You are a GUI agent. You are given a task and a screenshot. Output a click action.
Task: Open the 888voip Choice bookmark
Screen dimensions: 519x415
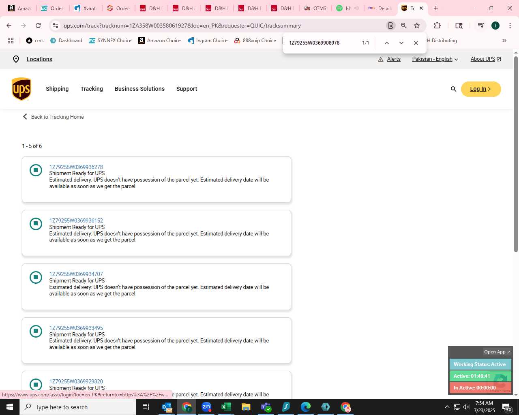(x=255, y=41)
